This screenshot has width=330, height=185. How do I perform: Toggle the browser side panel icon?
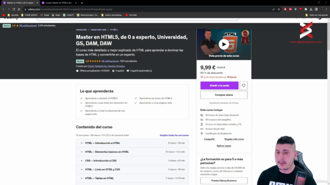(x=316, y=9)
